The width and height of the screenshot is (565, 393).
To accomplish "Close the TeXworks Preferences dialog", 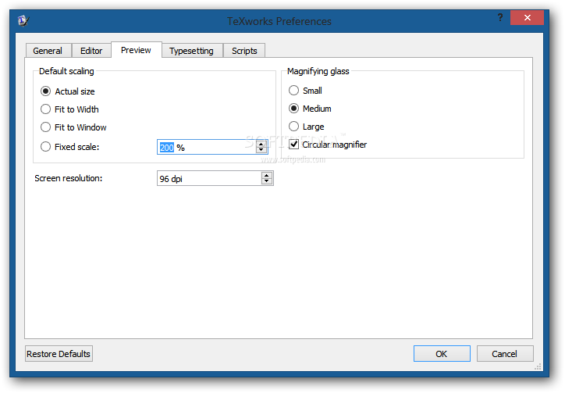I will pyautogui.click(x=527, y=18).
